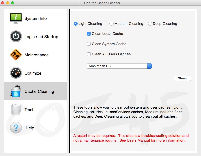The image size is (201, 156).
Task: Click the Help question mark icon
Action: click(x=16, y=128)
